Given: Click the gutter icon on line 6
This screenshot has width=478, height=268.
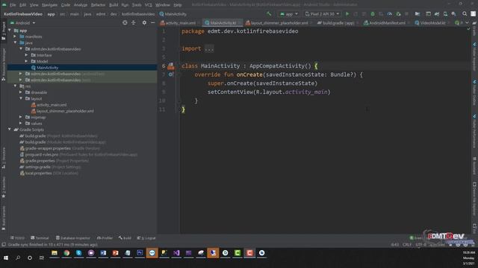Looking at the screenshot, I should coord(171,66).
